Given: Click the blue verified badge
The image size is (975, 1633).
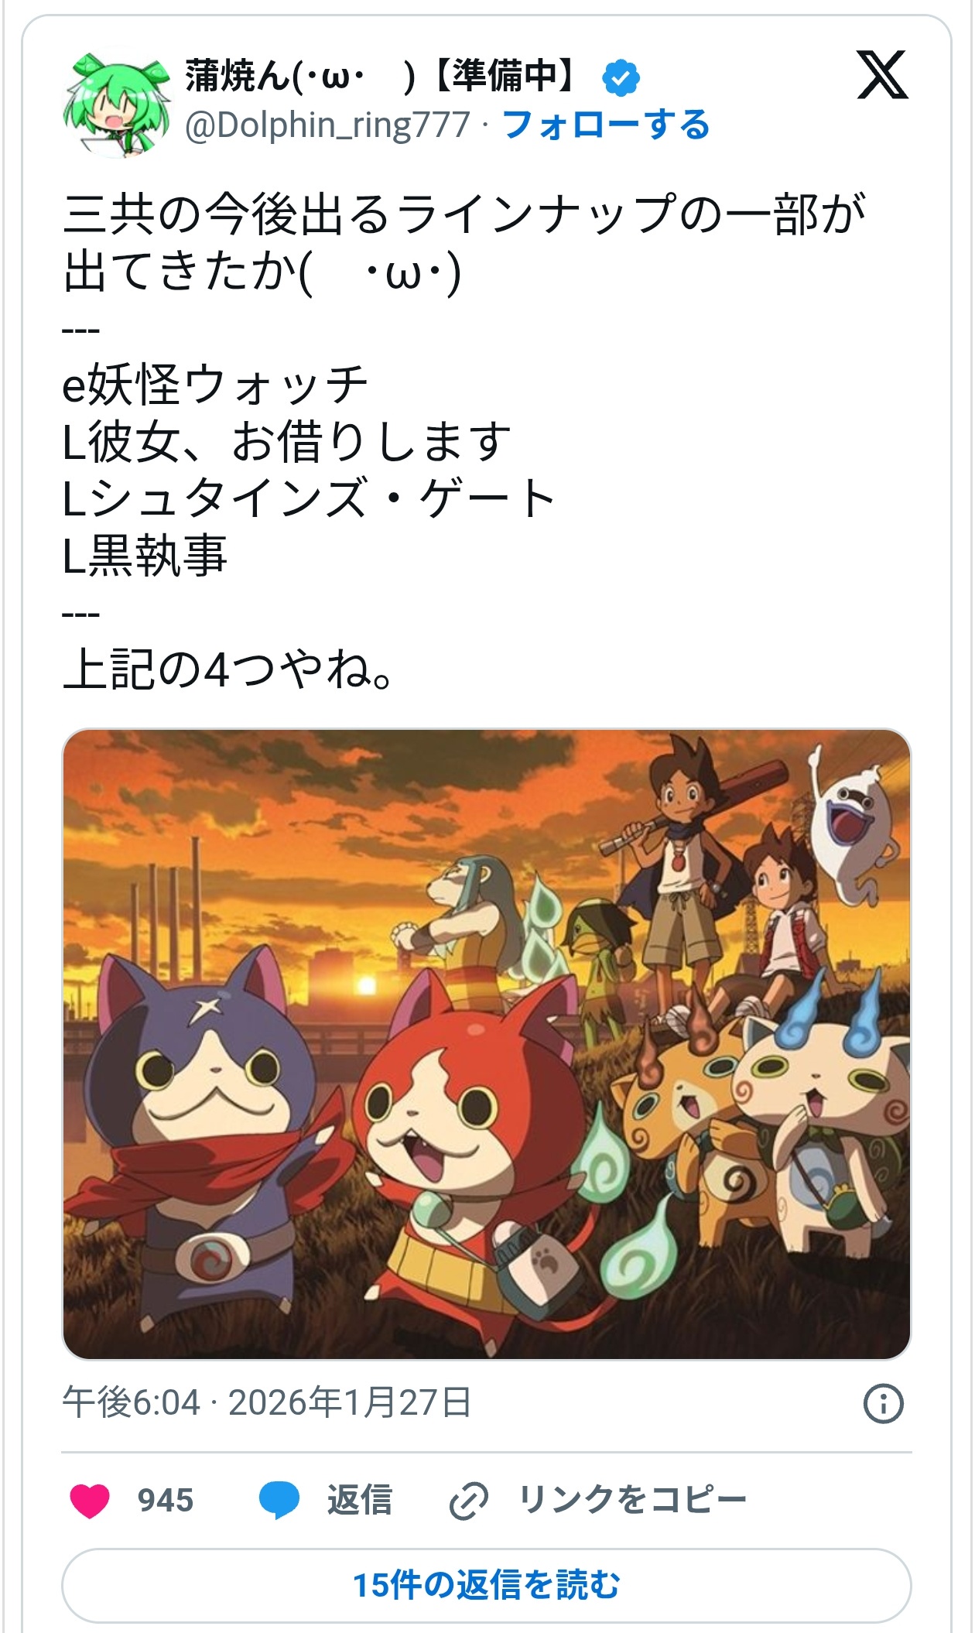Looking at the screenshot, I should (x=621, y=77).
